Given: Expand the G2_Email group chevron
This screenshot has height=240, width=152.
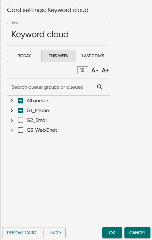Looking at the screenshot, I should pos(12,120).
